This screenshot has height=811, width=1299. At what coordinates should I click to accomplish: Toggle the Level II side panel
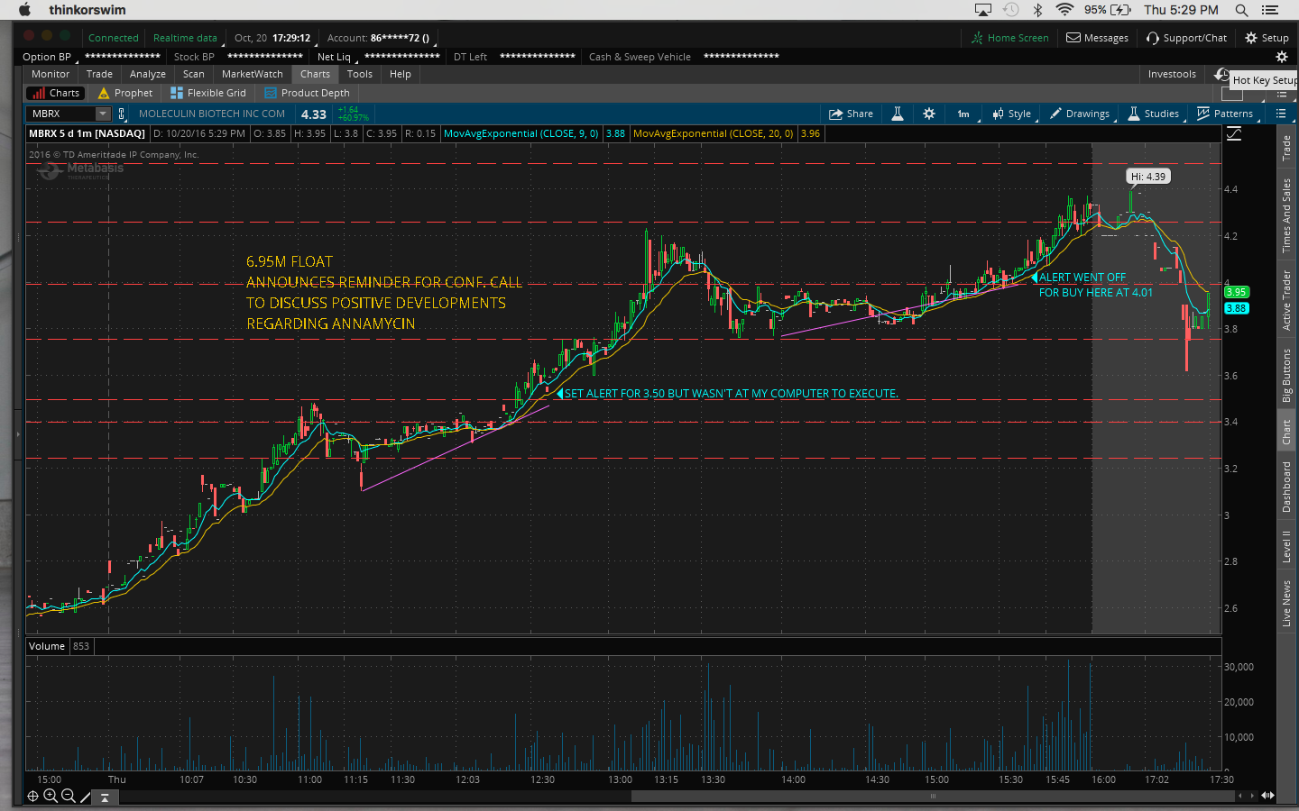tap(1286, 546)
